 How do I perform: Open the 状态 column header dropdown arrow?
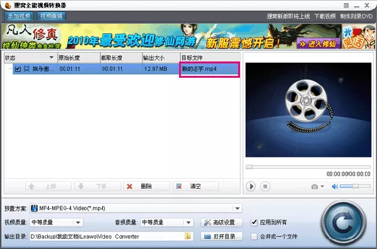coord(52,57)
